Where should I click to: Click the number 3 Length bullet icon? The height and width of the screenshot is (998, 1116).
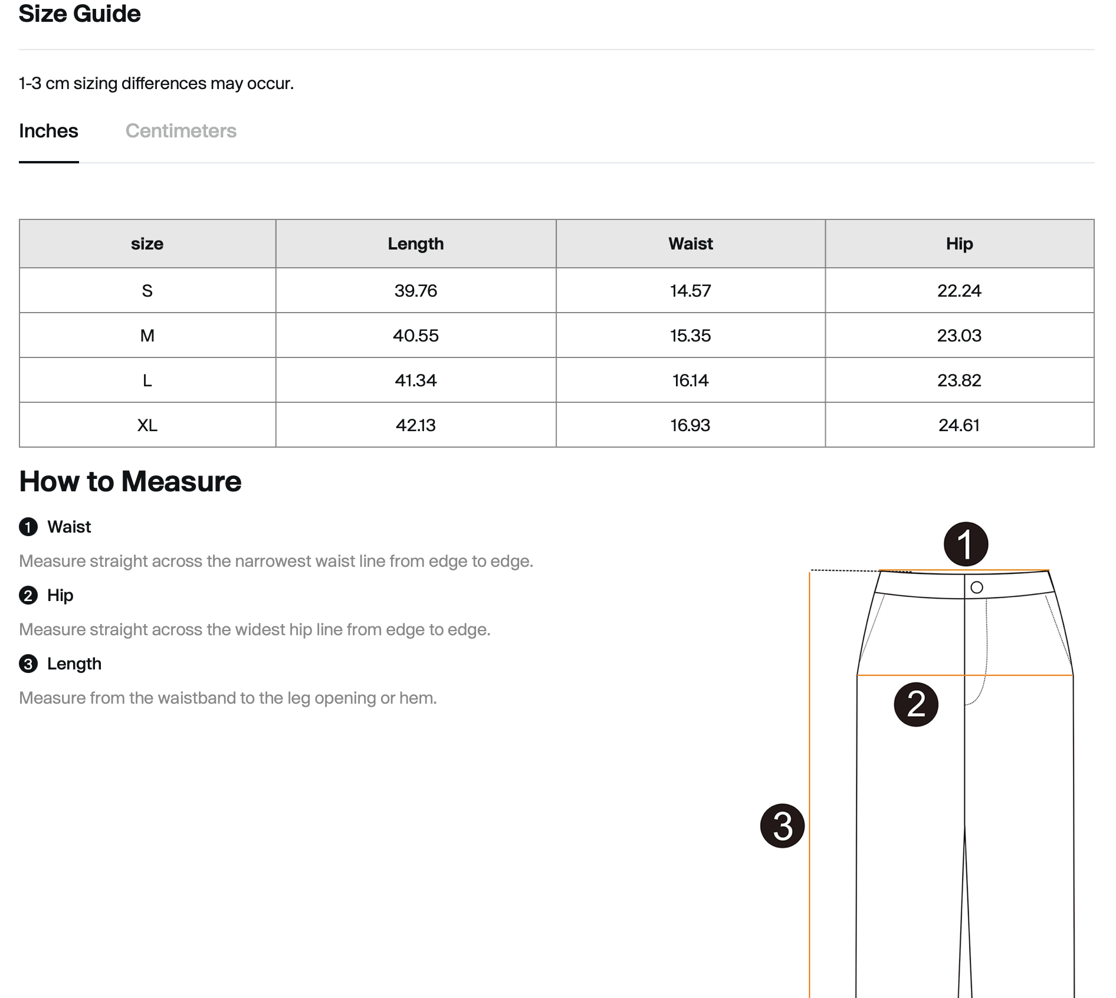28,664
